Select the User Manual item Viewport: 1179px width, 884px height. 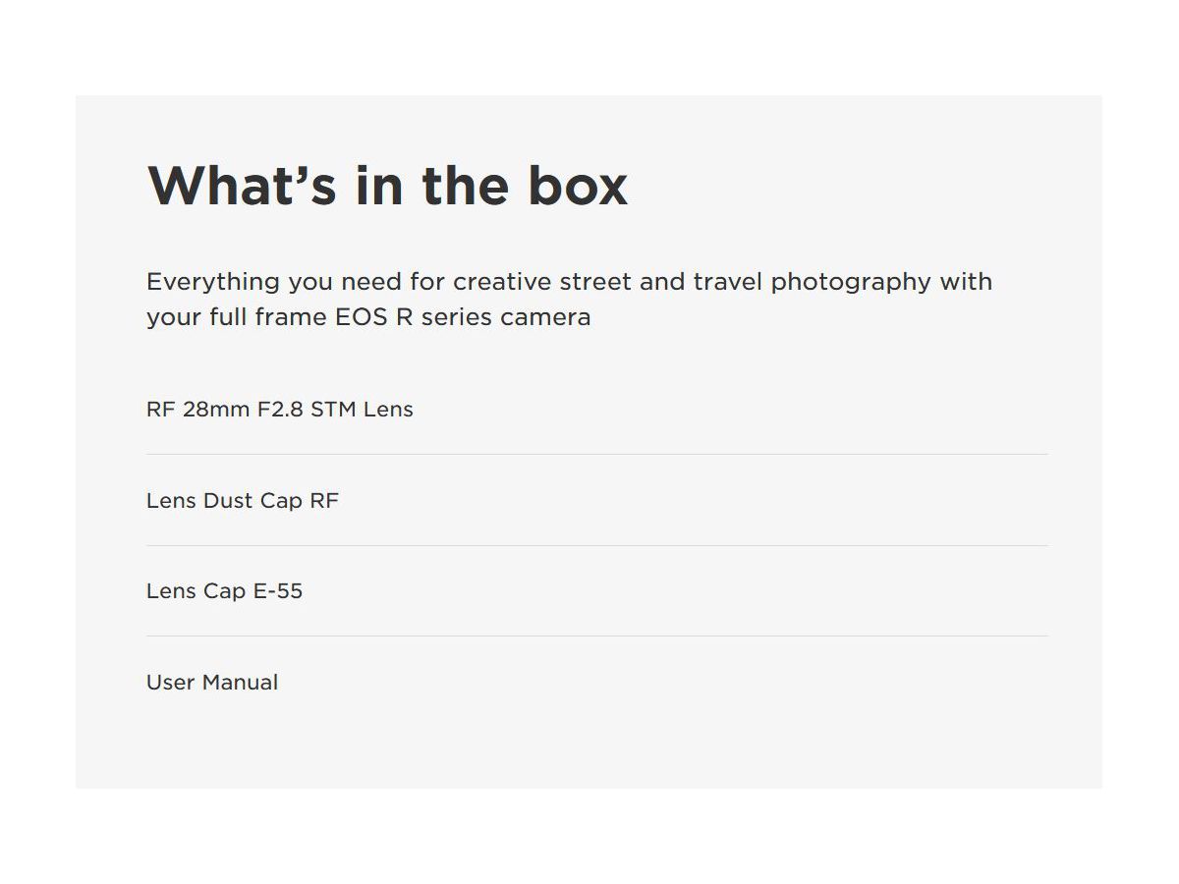tap(212, 683)
